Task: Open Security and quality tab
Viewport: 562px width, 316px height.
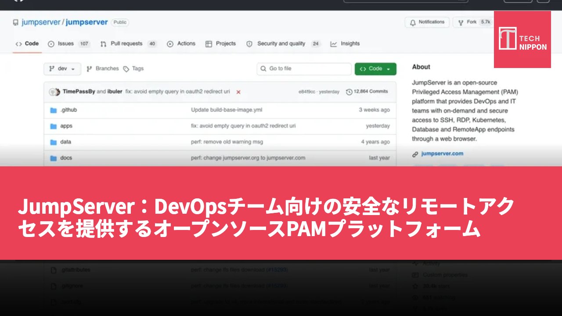Action: click(x=283, y=44)
